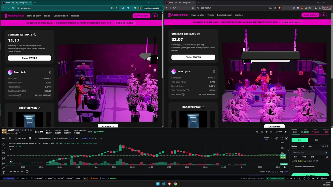Viewport: 333px width, 187px height.
Task: Open Visual Studio Code from the taskbar
Action: pyautogui.click(x=164, y=184)
